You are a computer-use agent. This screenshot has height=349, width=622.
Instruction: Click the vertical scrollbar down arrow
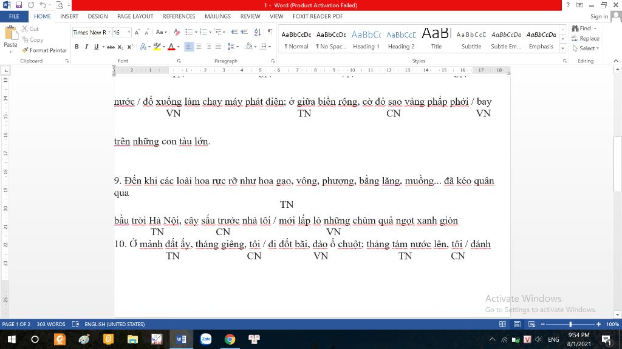(617, 314)
